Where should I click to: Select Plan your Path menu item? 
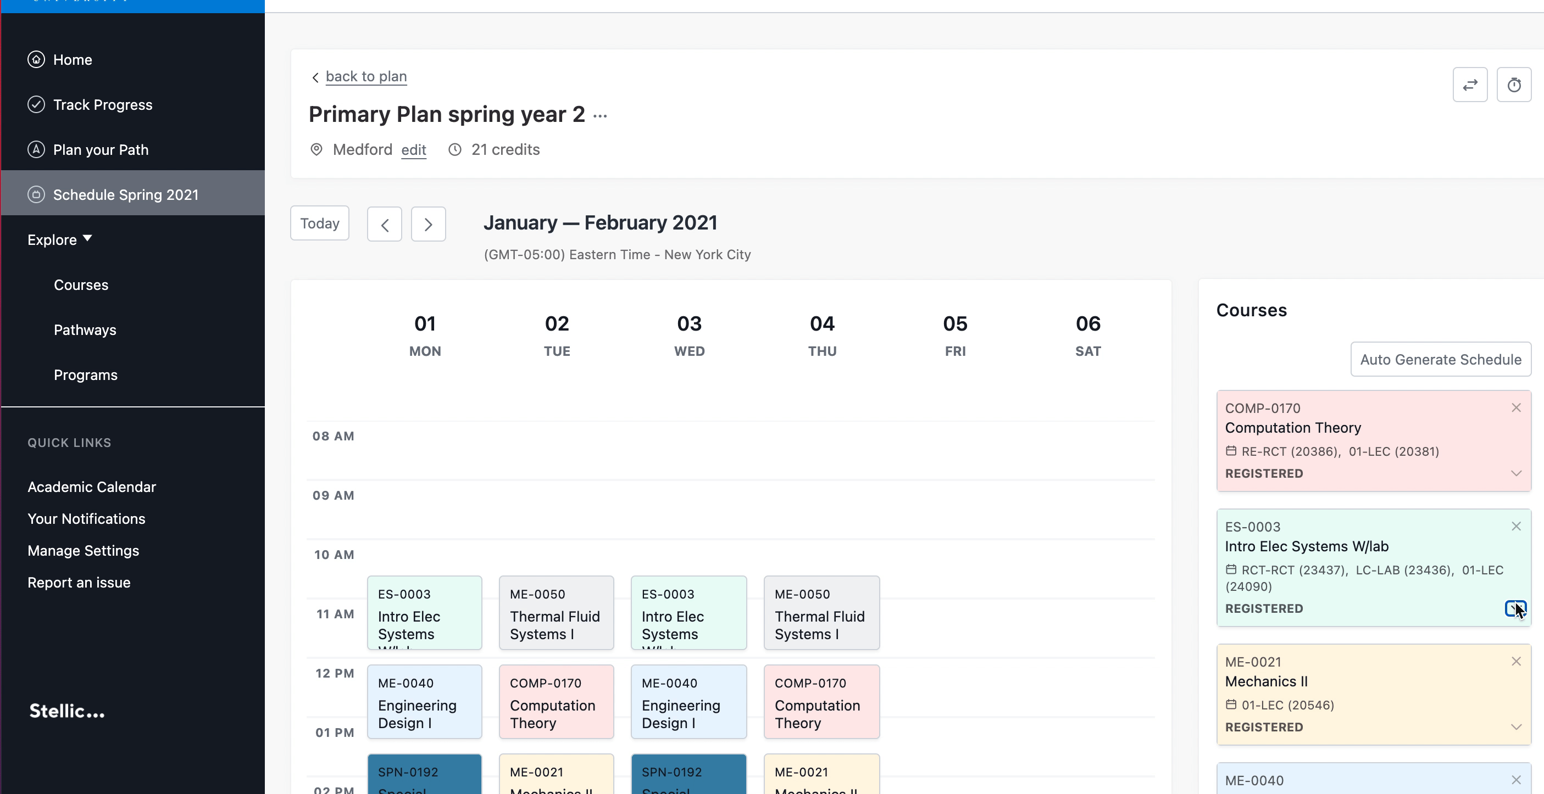coord(101,150)
